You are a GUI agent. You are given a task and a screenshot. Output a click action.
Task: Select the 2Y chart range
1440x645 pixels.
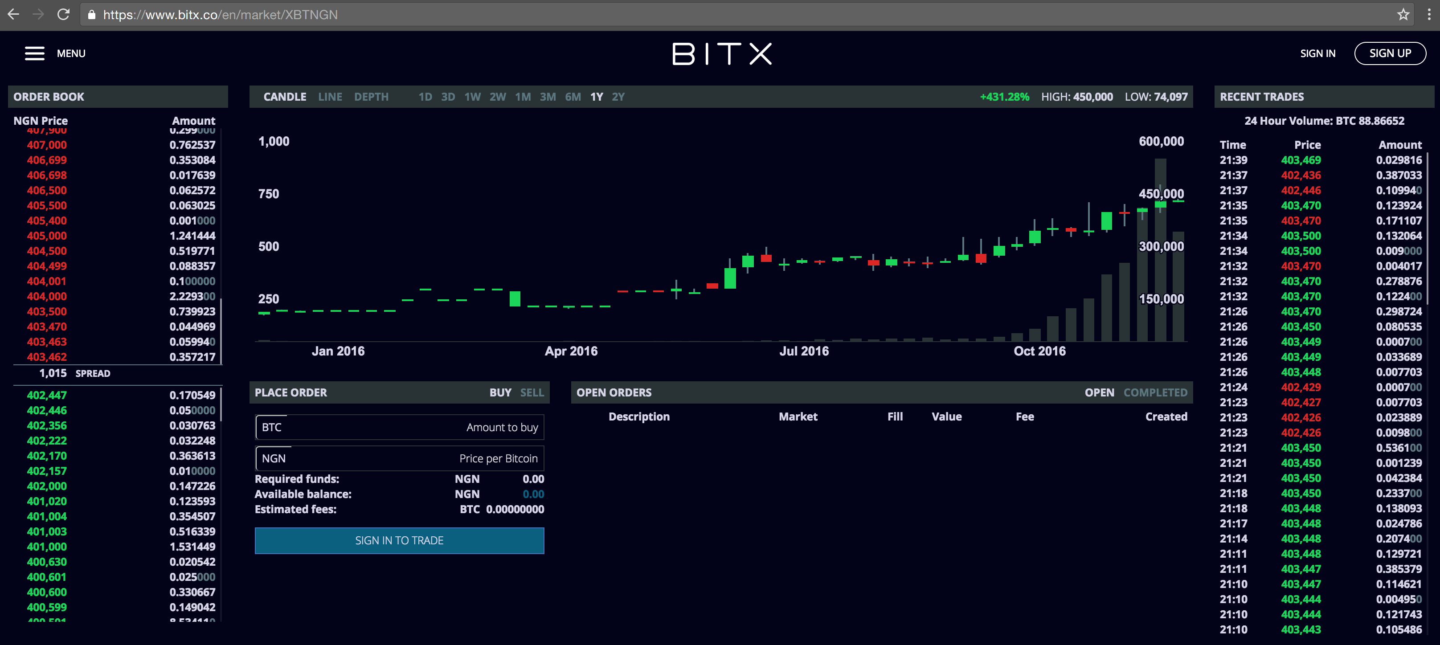coord(618,97)
